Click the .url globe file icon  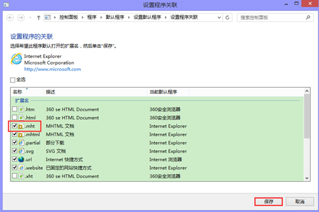tap(21, 159)
